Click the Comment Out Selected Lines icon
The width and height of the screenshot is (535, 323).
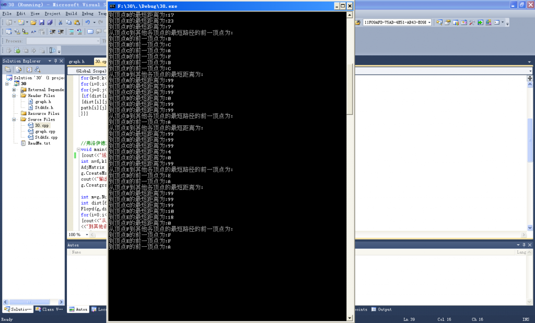click(x=72, y=32)
